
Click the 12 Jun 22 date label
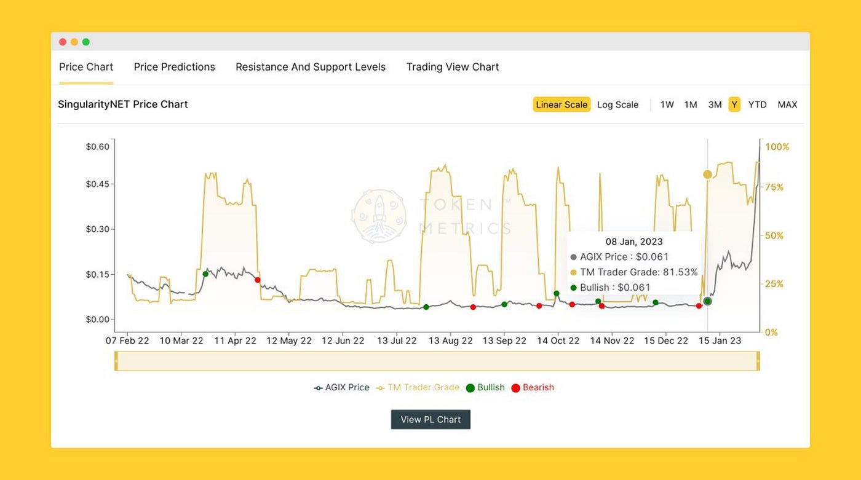point(344,340)
